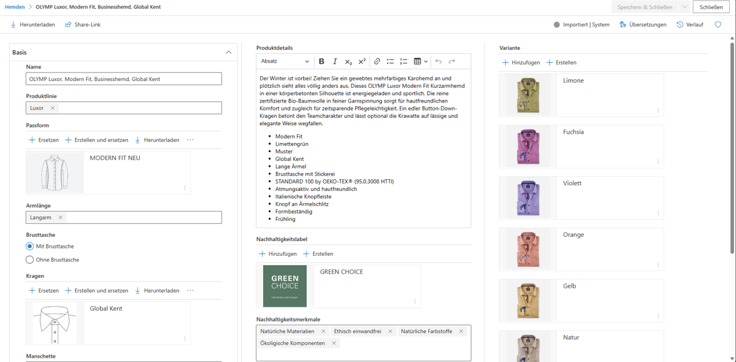Screen dimensions: 736x362
Task: Open options menu of Violett variant
Action: 658,214
